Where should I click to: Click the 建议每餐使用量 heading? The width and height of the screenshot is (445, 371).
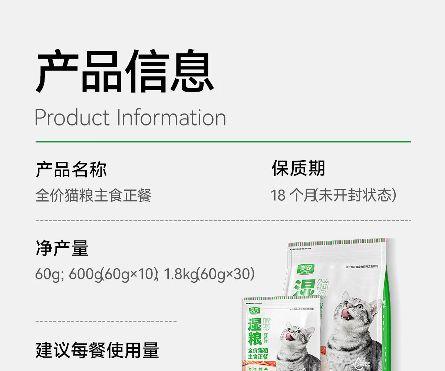tap(98, 350)
